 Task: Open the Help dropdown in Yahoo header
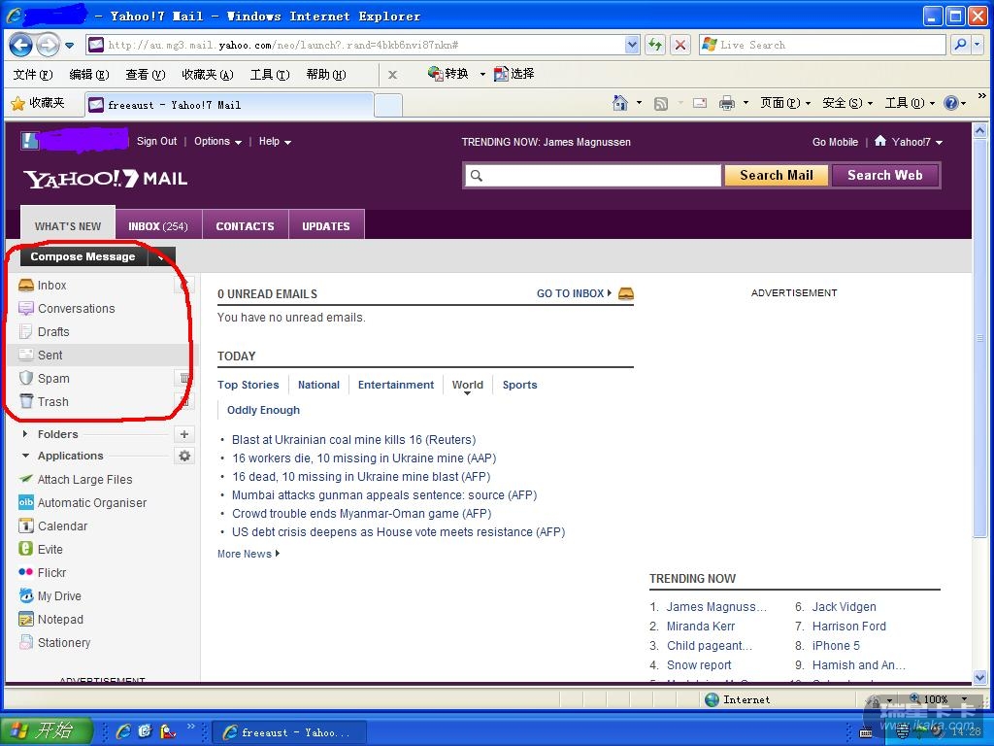275,142
